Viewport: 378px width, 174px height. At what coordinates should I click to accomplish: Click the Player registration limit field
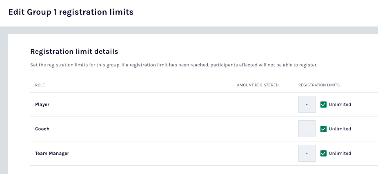tap(307, 104)
